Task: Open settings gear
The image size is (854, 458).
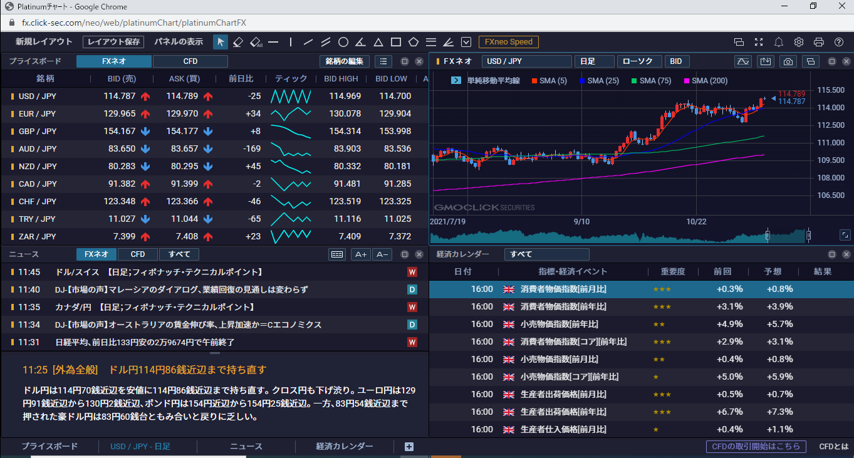Action: pyautogui.click(x=799, y=42)
